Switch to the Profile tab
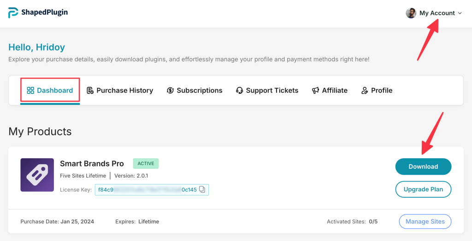The width and height of the screenshot is (472, 241). pyautogui.click(x=377, y=91)
